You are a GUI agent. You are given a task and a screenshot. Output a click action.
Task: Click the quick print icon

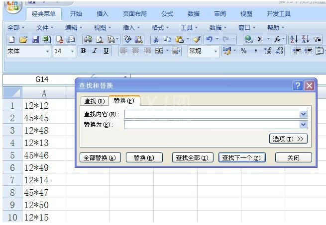pos(88,39)
